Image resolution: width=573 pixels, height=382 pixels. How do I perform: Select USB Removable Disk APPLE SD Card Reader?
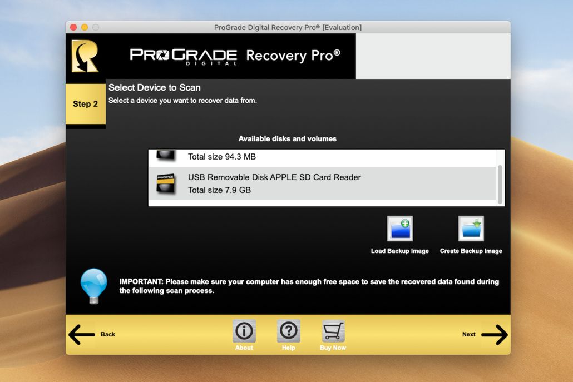[322, 183]
